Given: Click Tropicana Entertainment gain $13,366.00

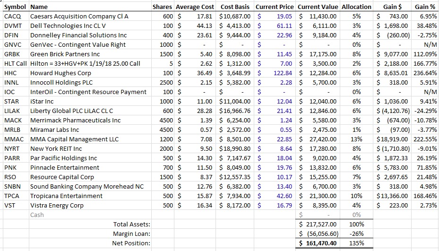Looking at the screenshot, I should point(392,196).
